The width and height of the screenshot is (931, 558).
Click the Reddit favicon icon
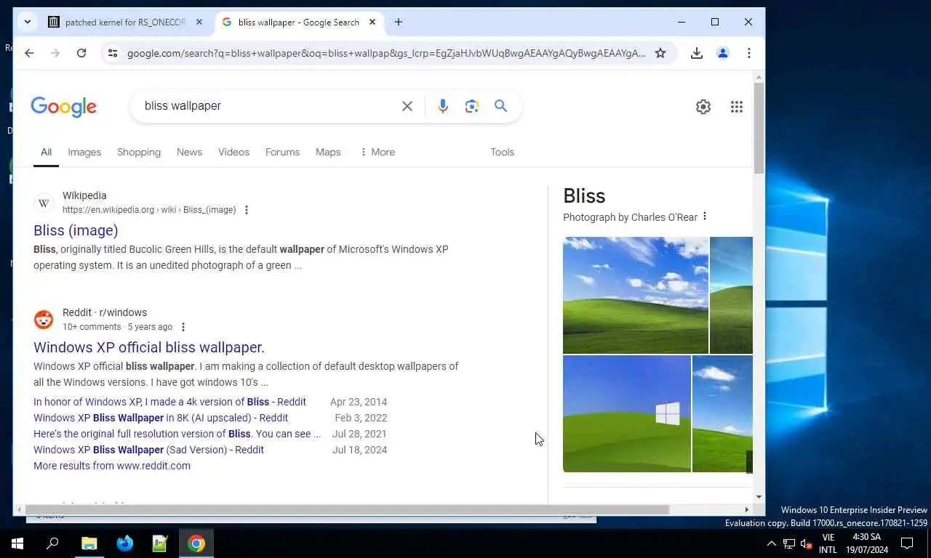click(44, 320)
